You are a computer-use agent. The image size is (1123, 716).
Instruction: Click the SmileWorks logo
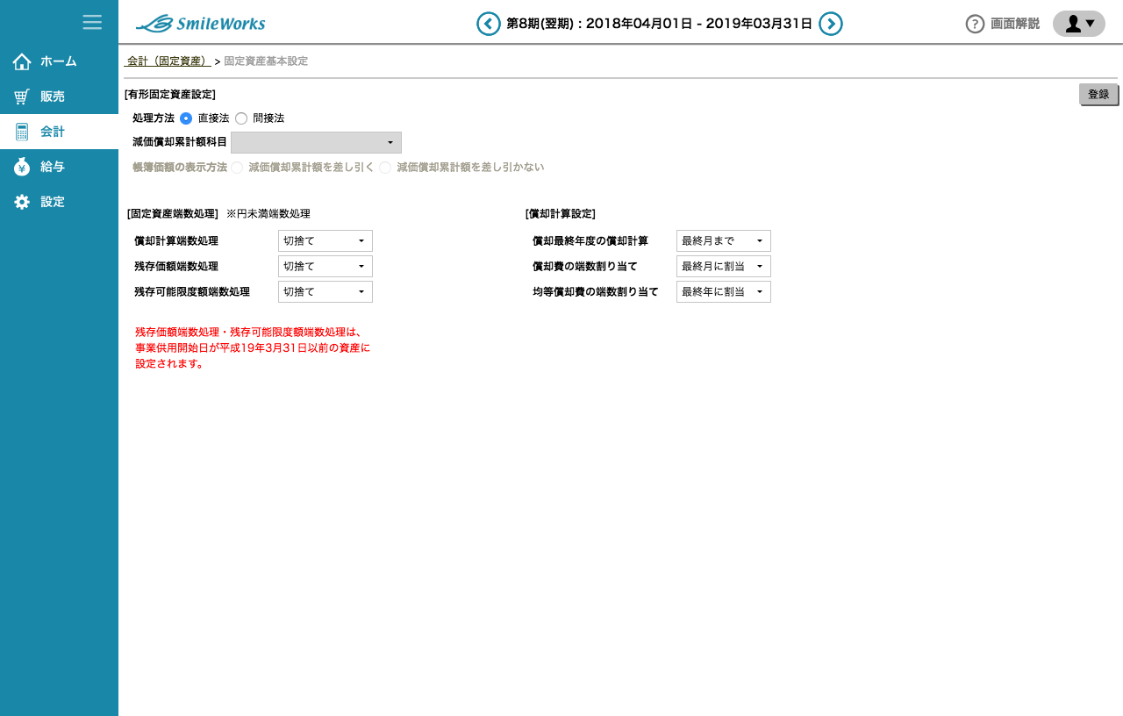[x=200, y=24]
